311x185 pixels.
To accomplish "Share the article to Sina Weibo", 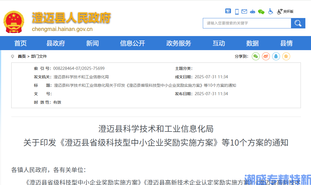I will 266,56.
